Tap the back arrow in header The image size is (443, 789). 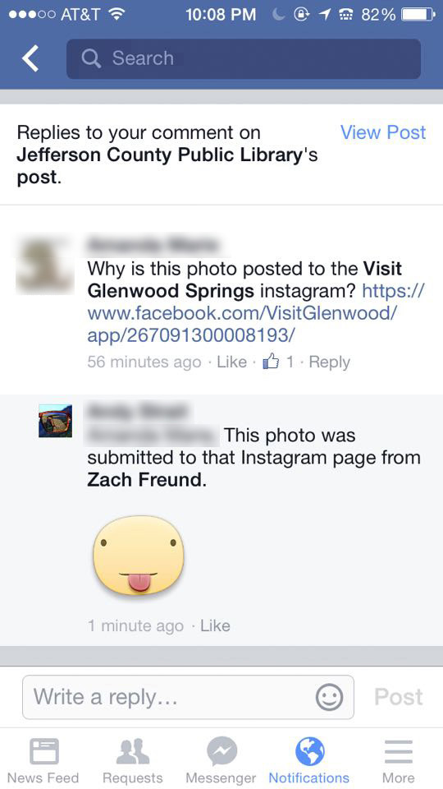tap(30, 58)
